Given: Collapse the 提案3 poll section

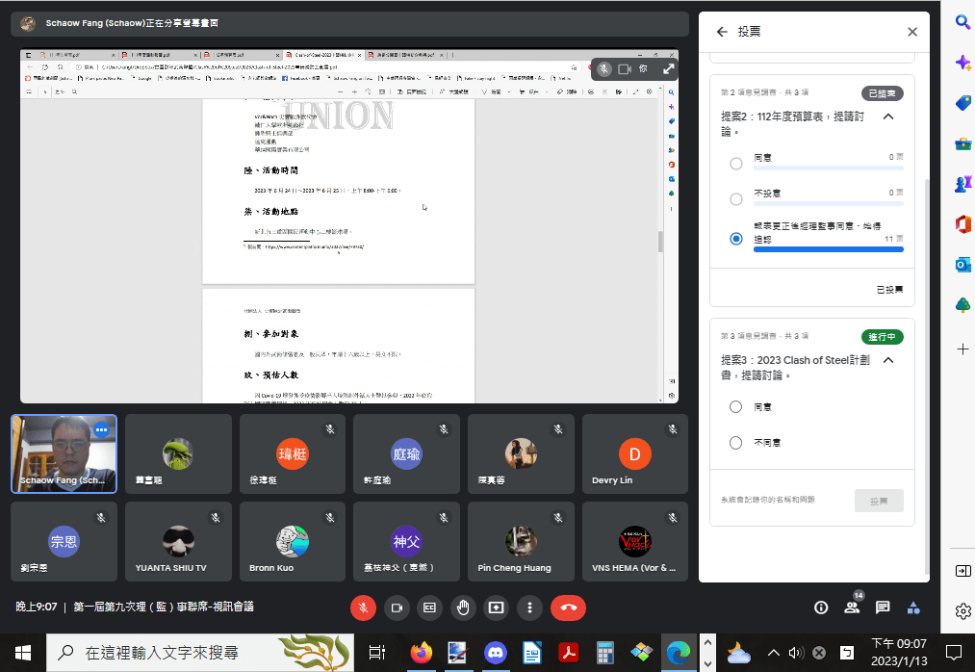Looking at the screenshot, I should click(887, 360).
